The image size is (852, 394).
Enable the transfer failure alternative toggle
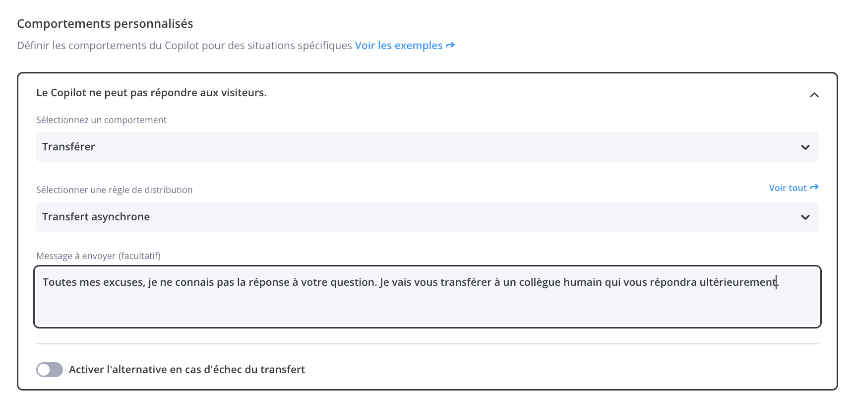coord(50,370)
